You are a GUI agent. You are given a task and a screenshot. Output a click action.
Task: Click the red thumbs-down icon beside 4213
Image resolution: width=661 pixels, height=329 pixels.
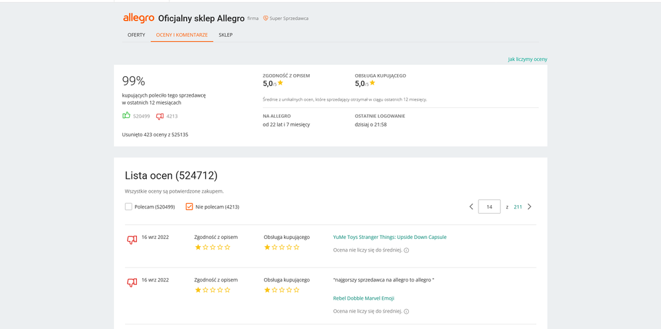coord(159,116)
